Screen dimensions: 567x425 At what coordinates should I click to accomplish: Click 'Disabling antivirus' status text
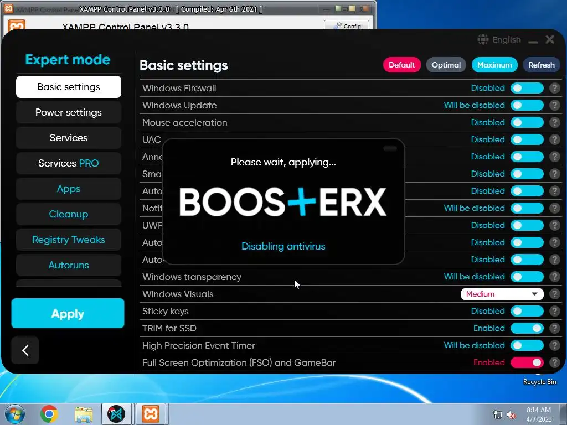coord(283,246)
